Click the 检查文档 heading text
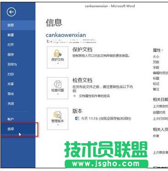The width and height of the screenshot is (168, 171). 82,80
